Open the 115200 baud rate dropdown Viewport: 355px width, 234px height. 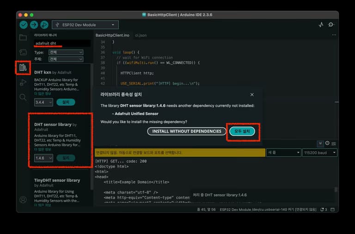319,152
